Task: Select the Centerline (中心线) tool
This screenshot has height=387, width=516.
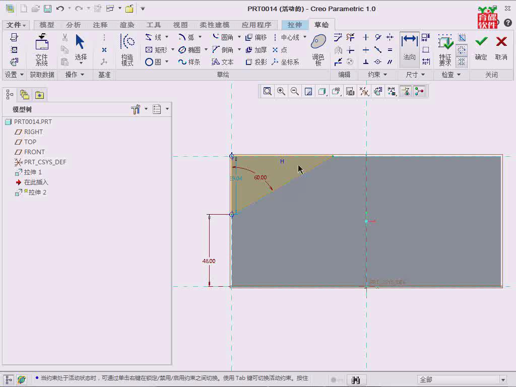Action: coord(286,37)
